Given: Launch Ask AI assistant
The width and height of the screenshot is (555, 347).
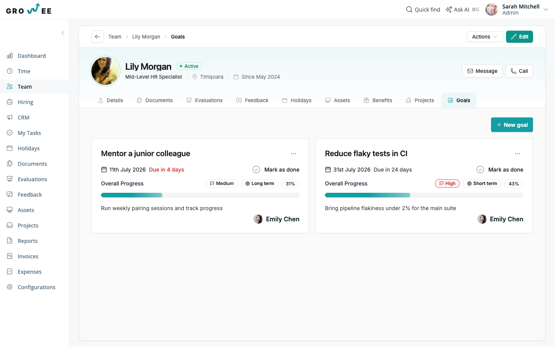Looking at the screenshot, I should 462,10.
